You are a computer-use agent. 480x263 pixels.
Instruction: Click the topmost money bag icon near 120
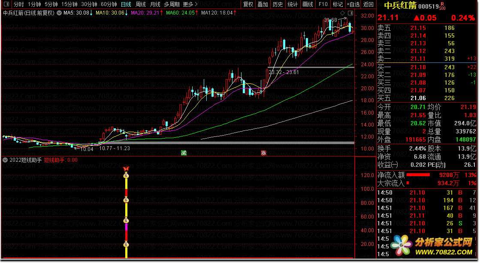click(x=126, y=175)
